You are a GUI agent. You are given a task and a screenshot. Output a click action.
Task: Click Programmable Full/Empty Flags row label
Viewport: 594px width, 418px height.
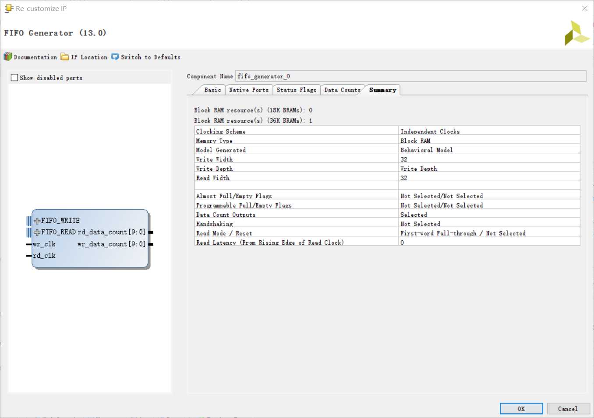[x=244, y=205]
